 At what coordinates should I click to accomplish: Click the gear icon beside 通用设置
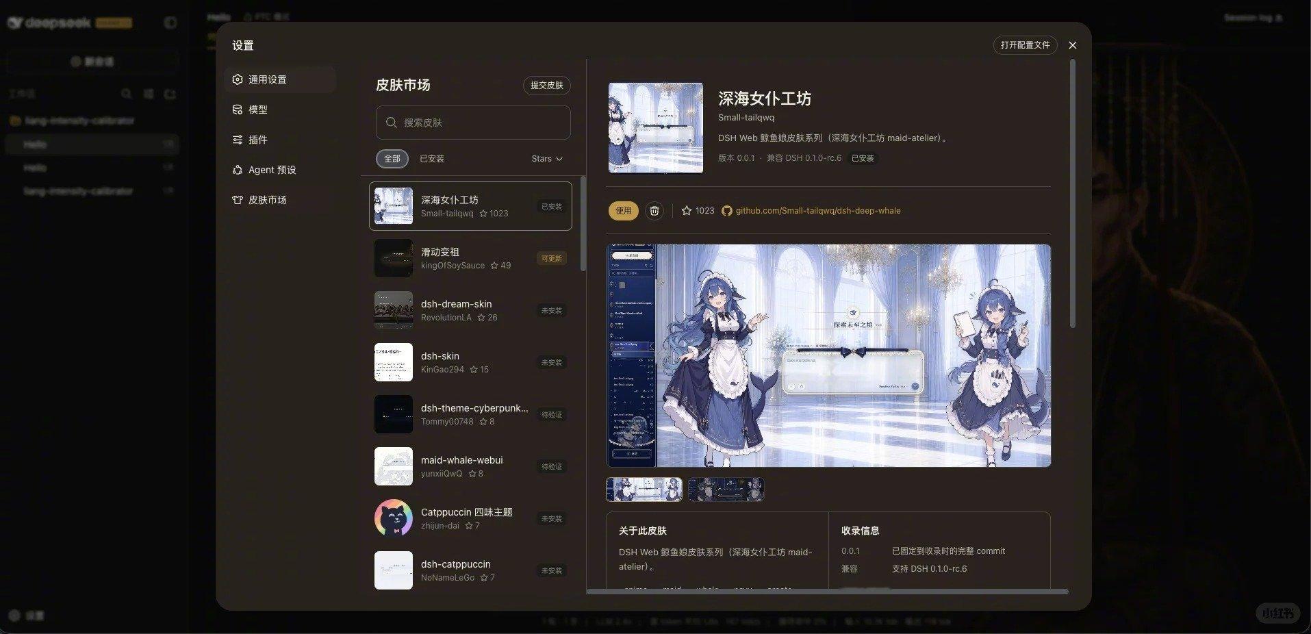click(238, 79)
